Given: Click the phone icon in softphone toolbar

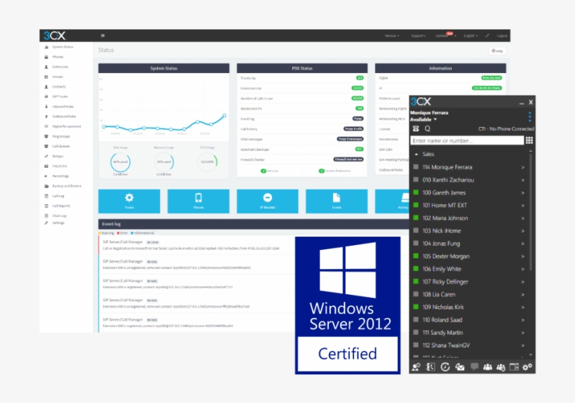Looking at the screenshot, I should pyautogui.click(x=416, y=128).
